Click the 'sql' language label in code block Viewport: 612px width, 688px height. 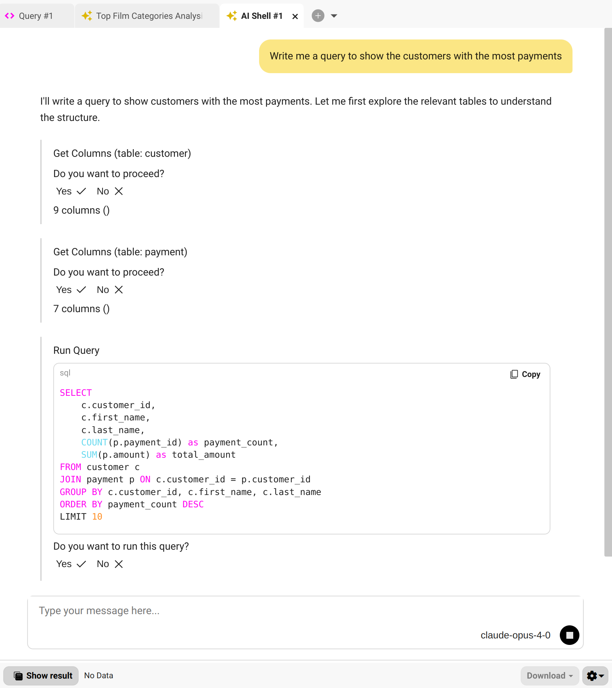click(x=65, y=373)
